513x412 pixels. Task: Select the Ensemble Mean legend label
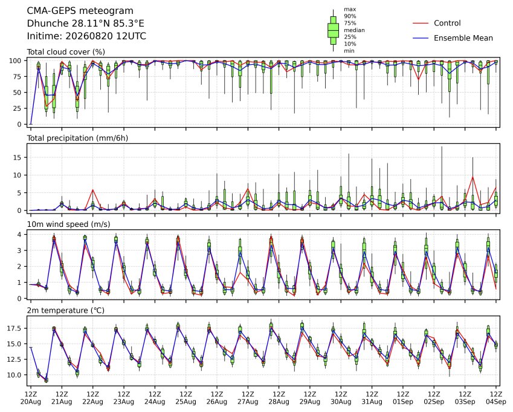(x=463, y=38)
